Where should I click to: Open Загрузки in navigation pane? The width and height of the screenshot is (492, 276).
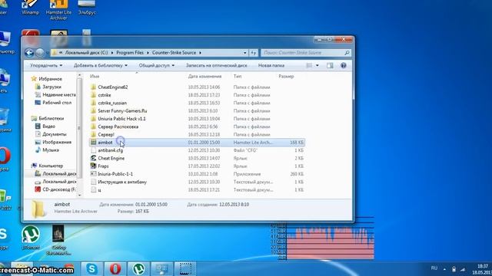(52, 87)
